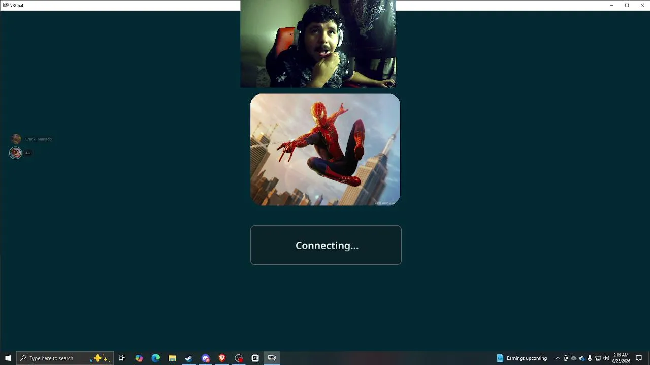Click the sparkle search highlights icon

[99, 358]
